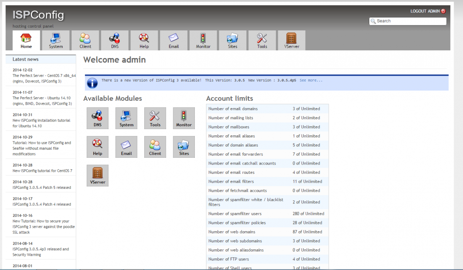Click the blue info icon in update notice

coord(92,83)
